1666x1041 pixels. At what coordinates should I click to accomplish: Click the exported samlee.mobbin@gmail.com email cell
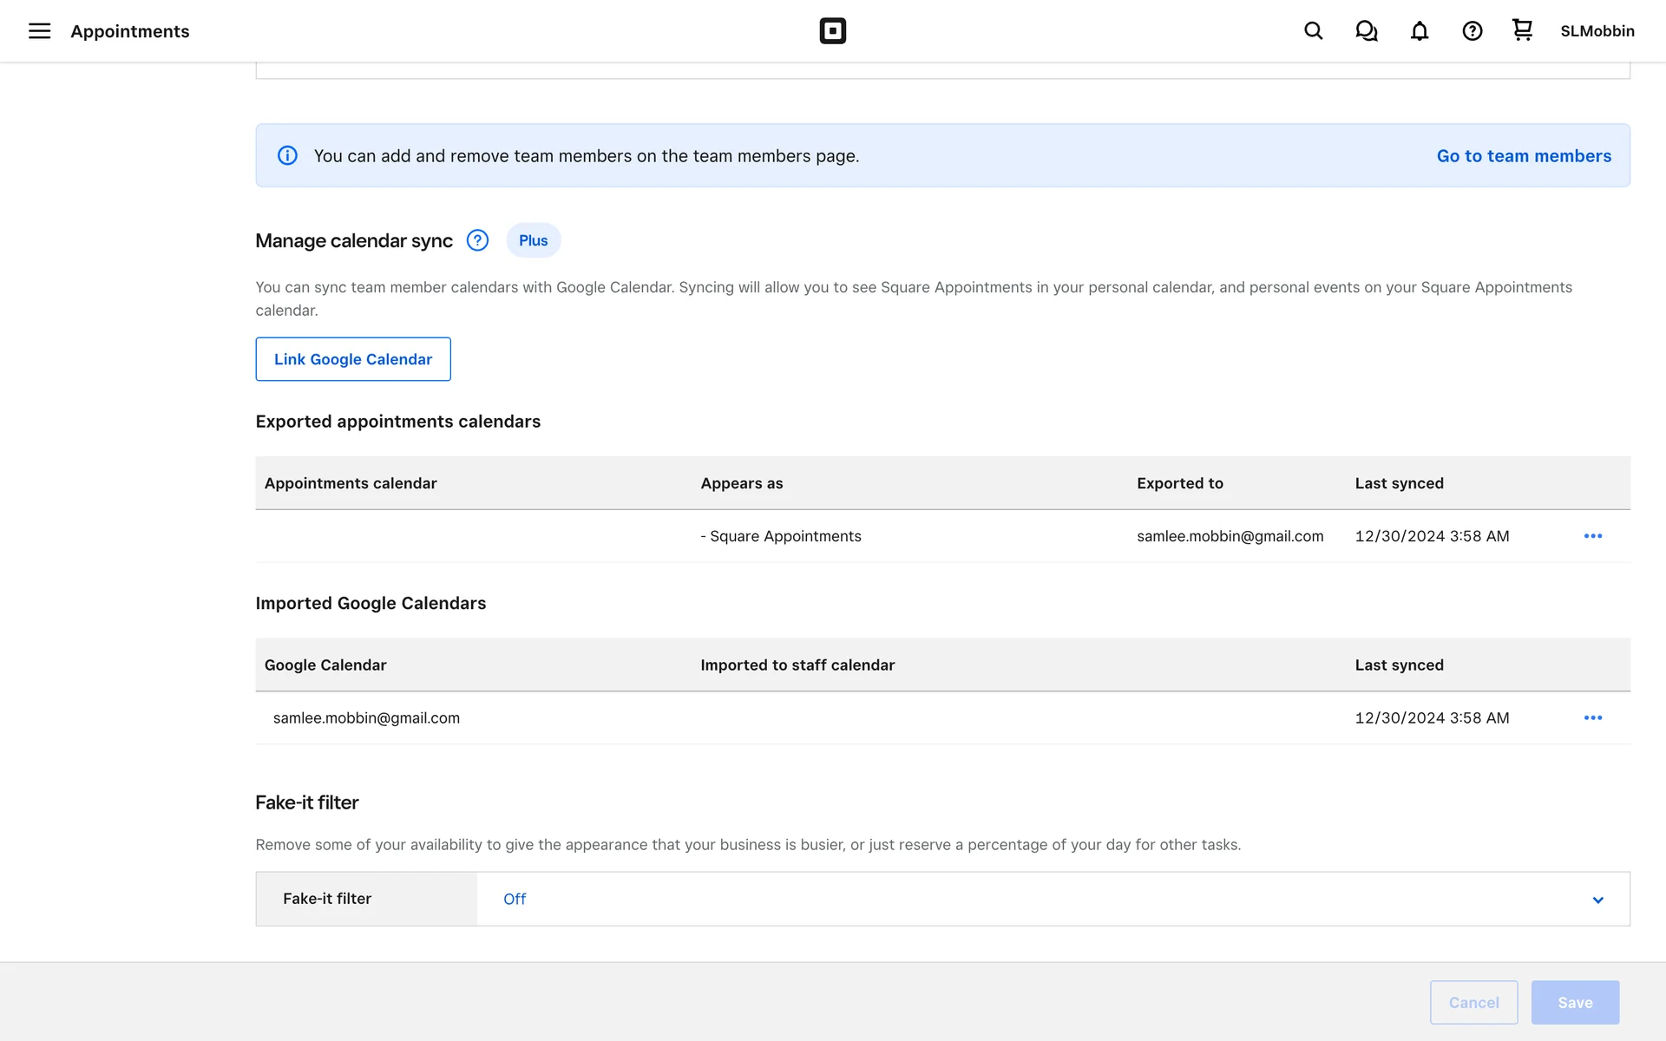1230,536
